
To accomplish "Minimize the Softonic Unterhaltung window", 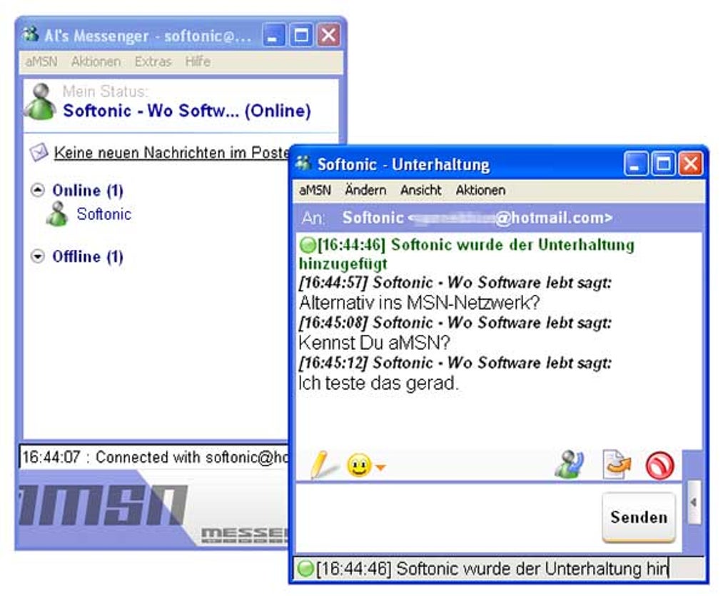I will coord(636,163).
